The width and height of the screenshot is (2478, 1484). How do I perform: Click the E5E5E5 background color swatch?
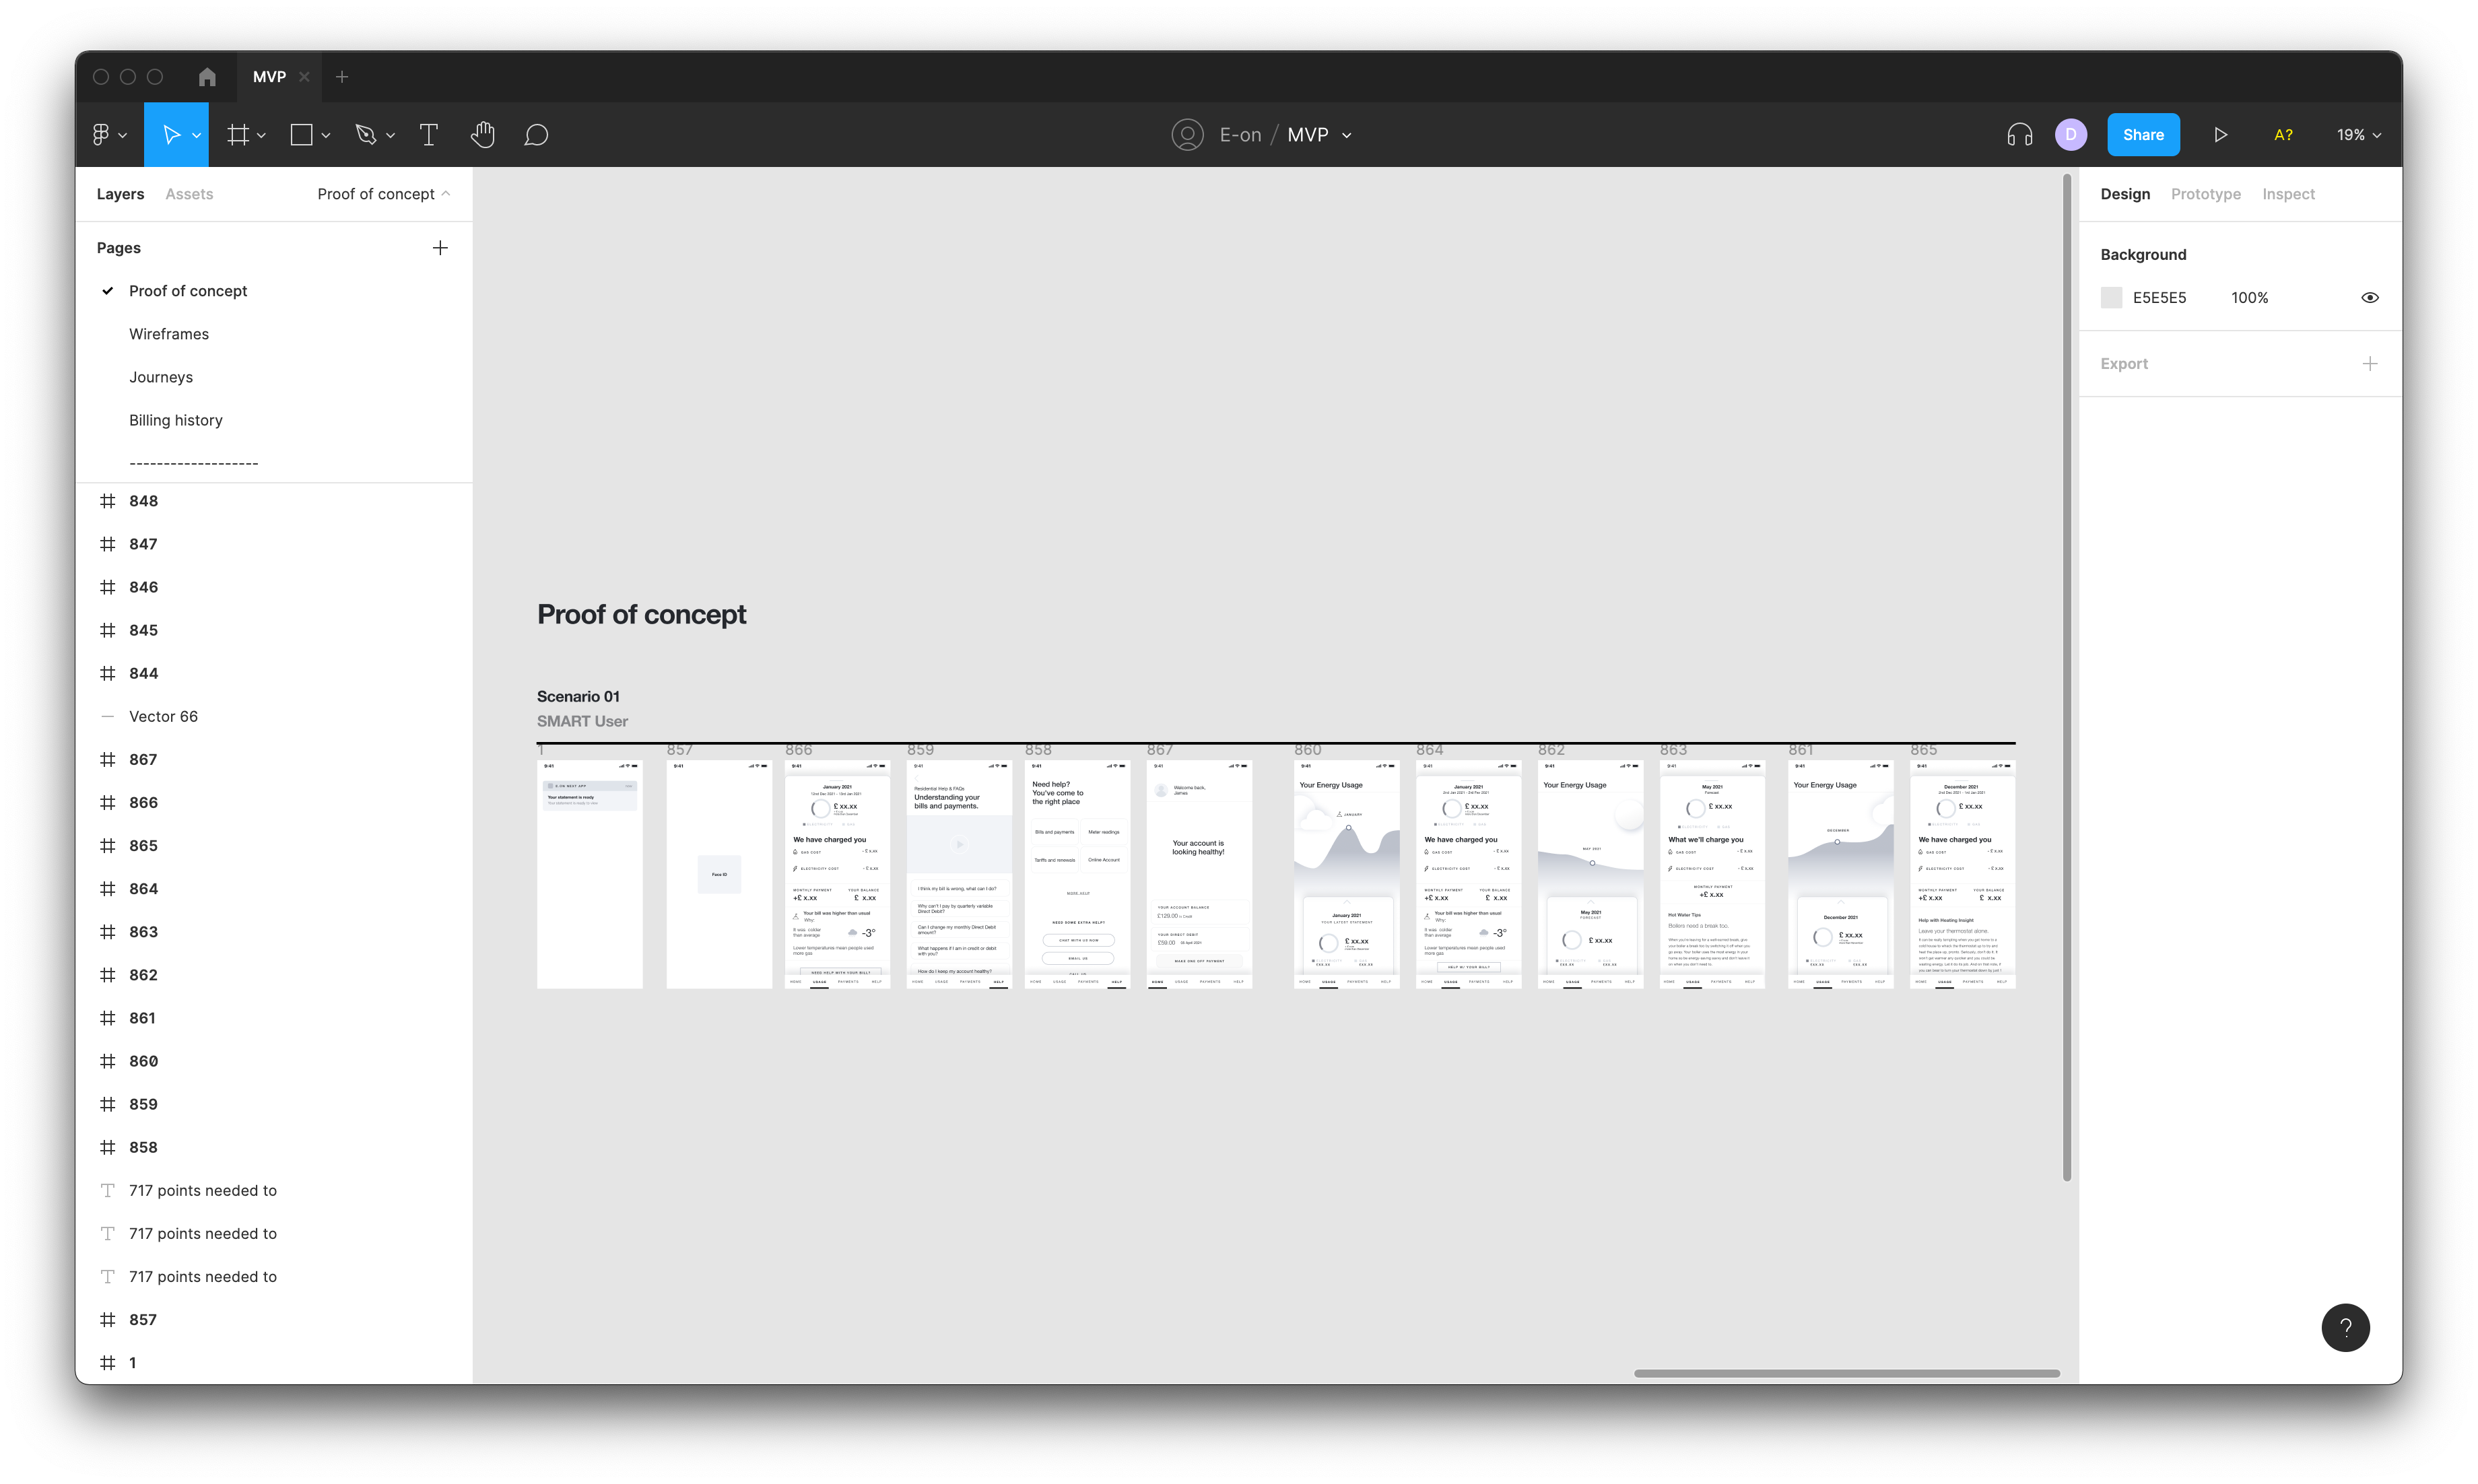pos(2111,298)
